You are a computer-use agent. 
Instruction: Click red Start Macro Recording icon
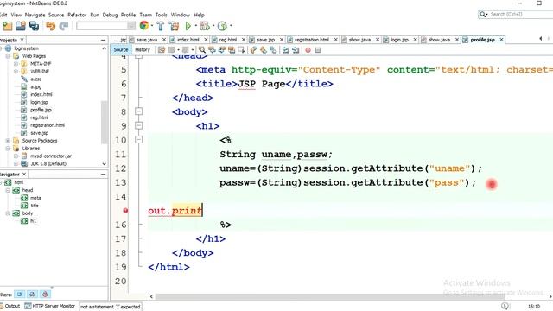point(308,50)
